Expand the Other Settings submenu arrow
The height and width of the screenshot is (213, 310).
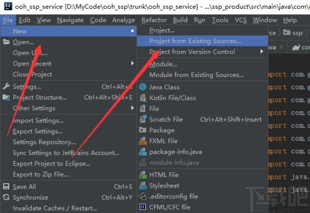[132, 108]
